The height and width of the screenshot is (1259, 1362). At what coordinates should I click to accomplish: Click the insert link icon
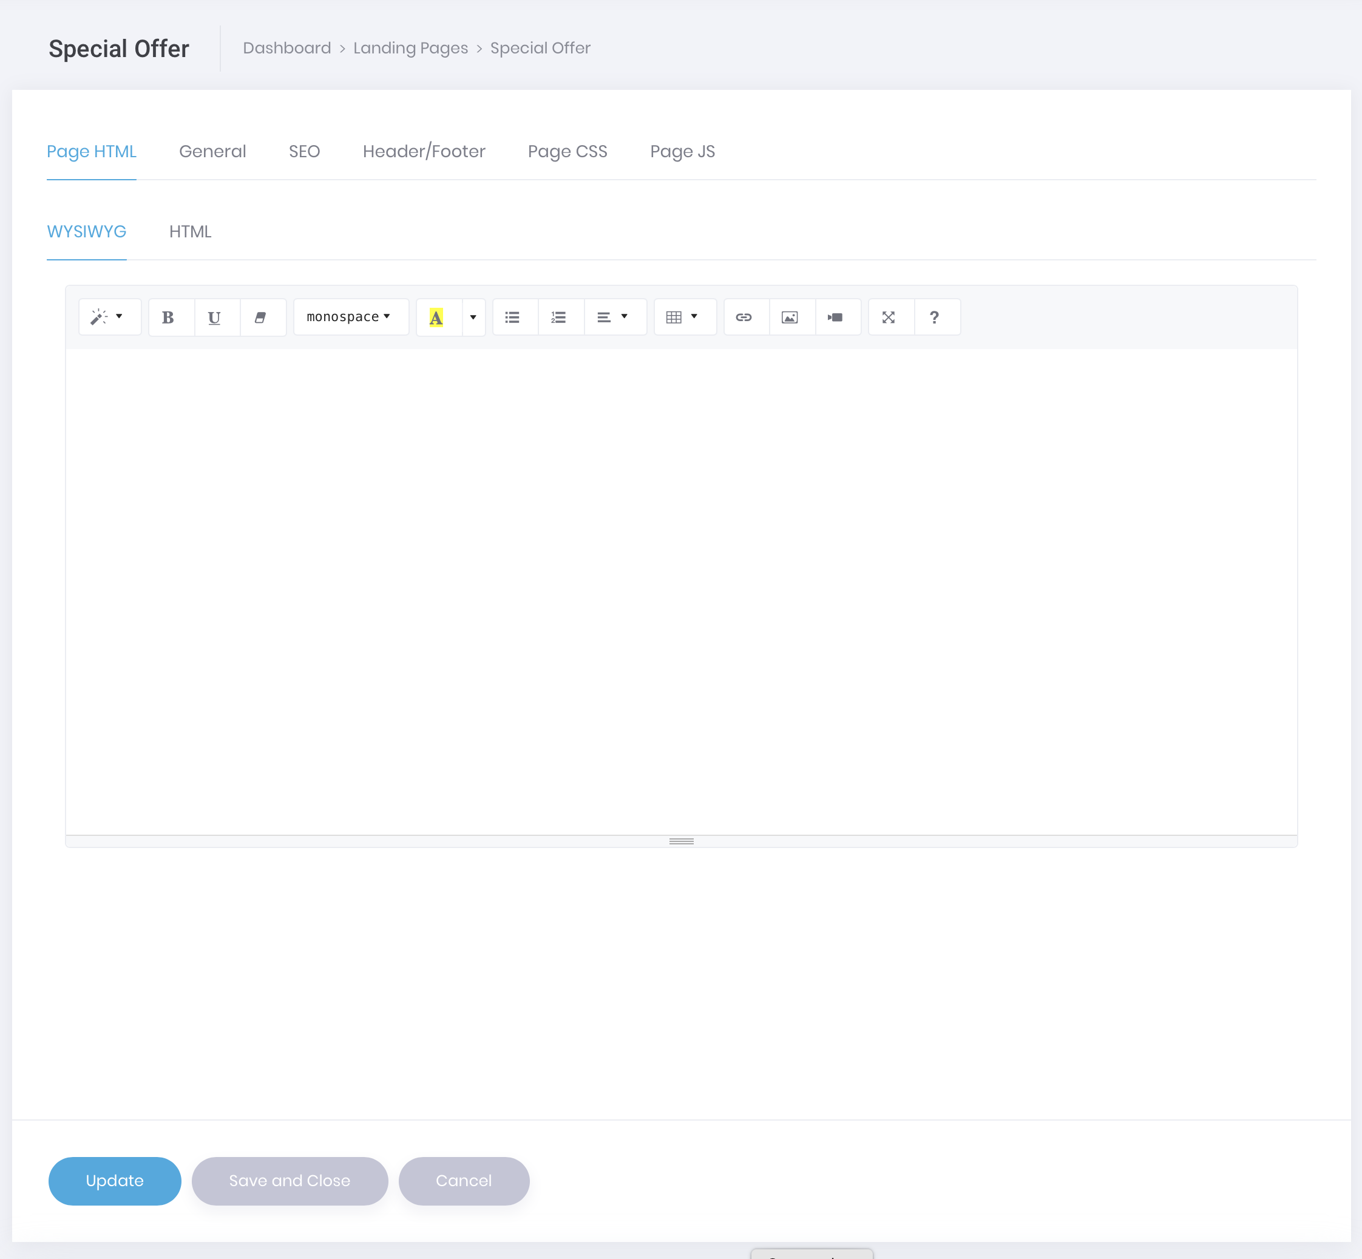747,317
